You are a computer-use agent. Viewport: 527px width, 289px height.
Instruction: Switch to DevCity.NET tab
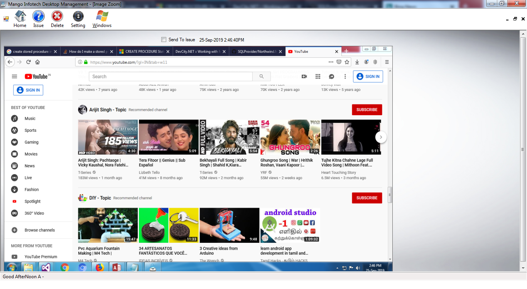[x=201, y=51]
